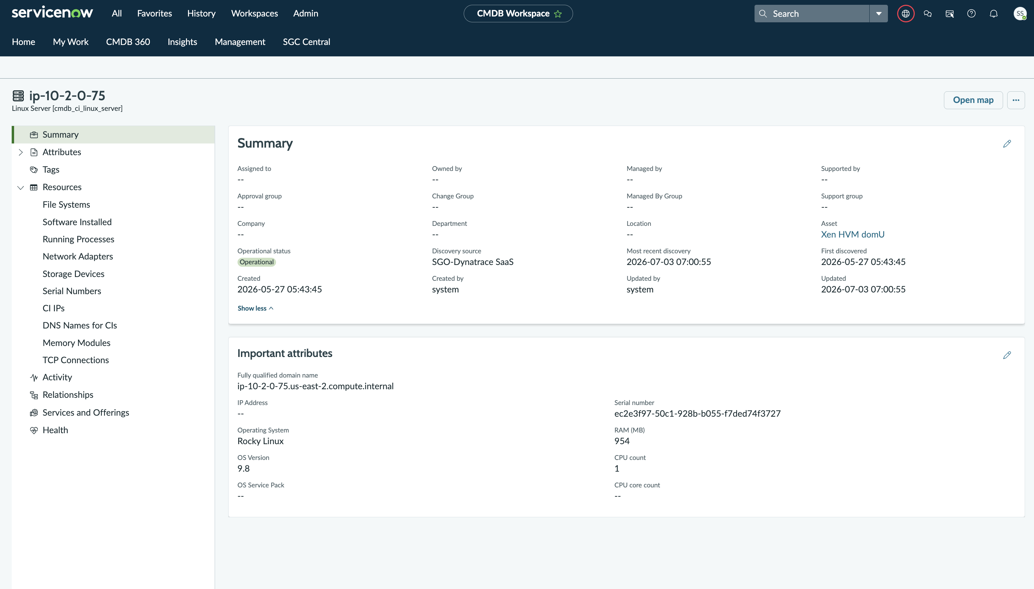Switch to the Management tab

tap(240, 42)
